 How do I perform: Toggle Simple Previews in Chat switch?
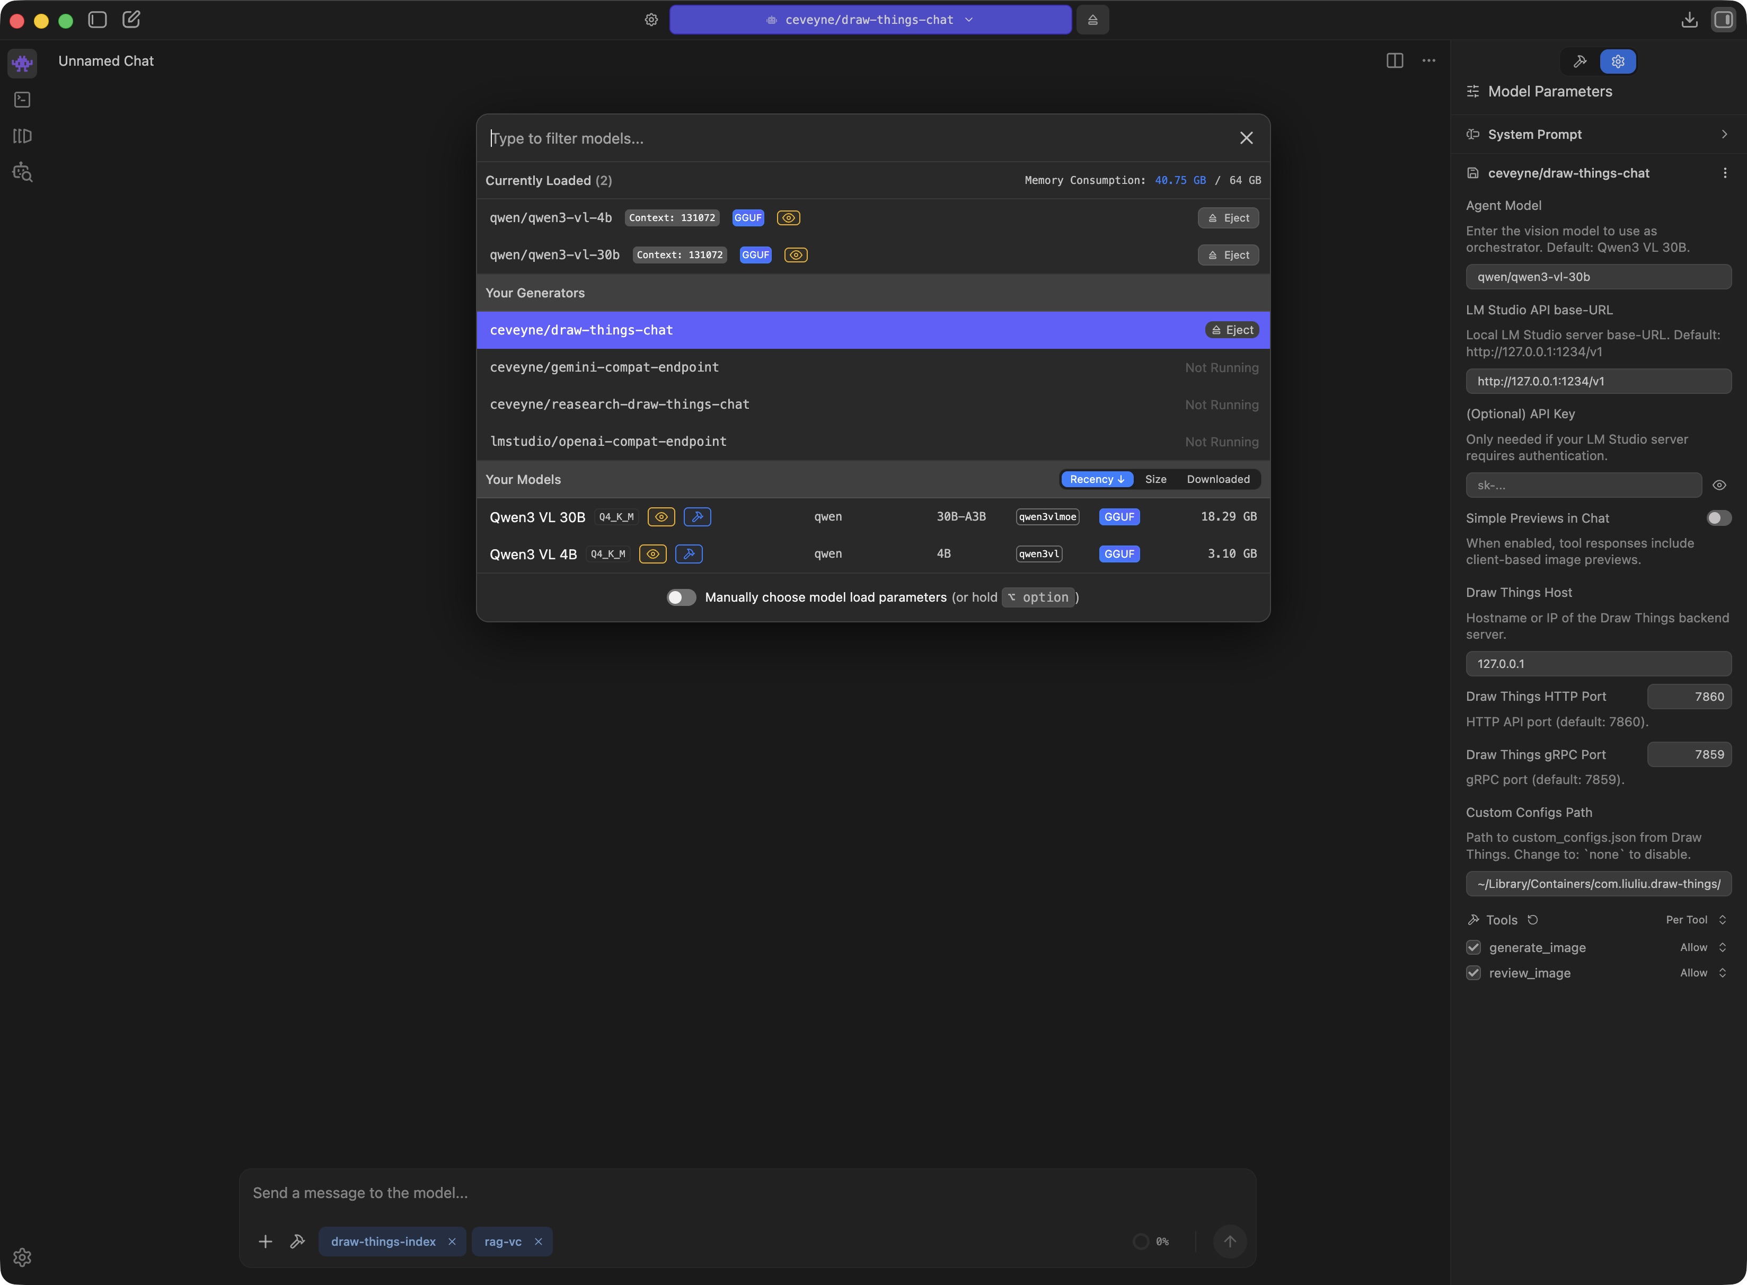click(1718, 518)
